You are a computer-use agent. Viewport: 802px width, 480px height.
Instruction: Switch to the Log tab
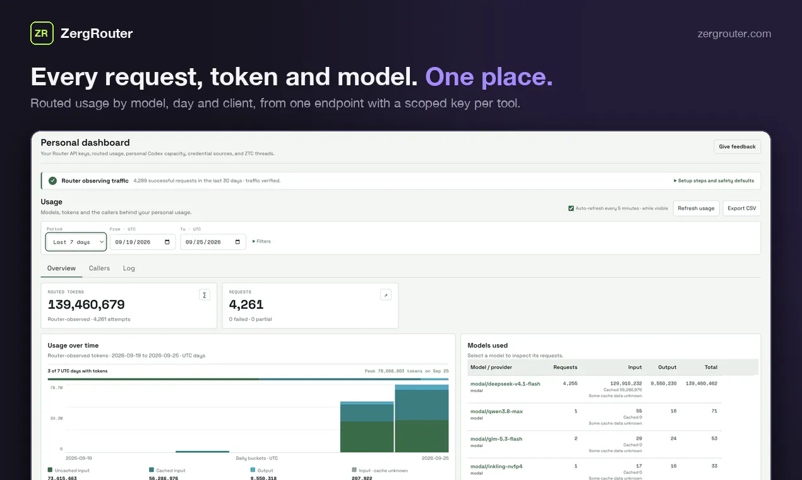(x=129, y=268)
